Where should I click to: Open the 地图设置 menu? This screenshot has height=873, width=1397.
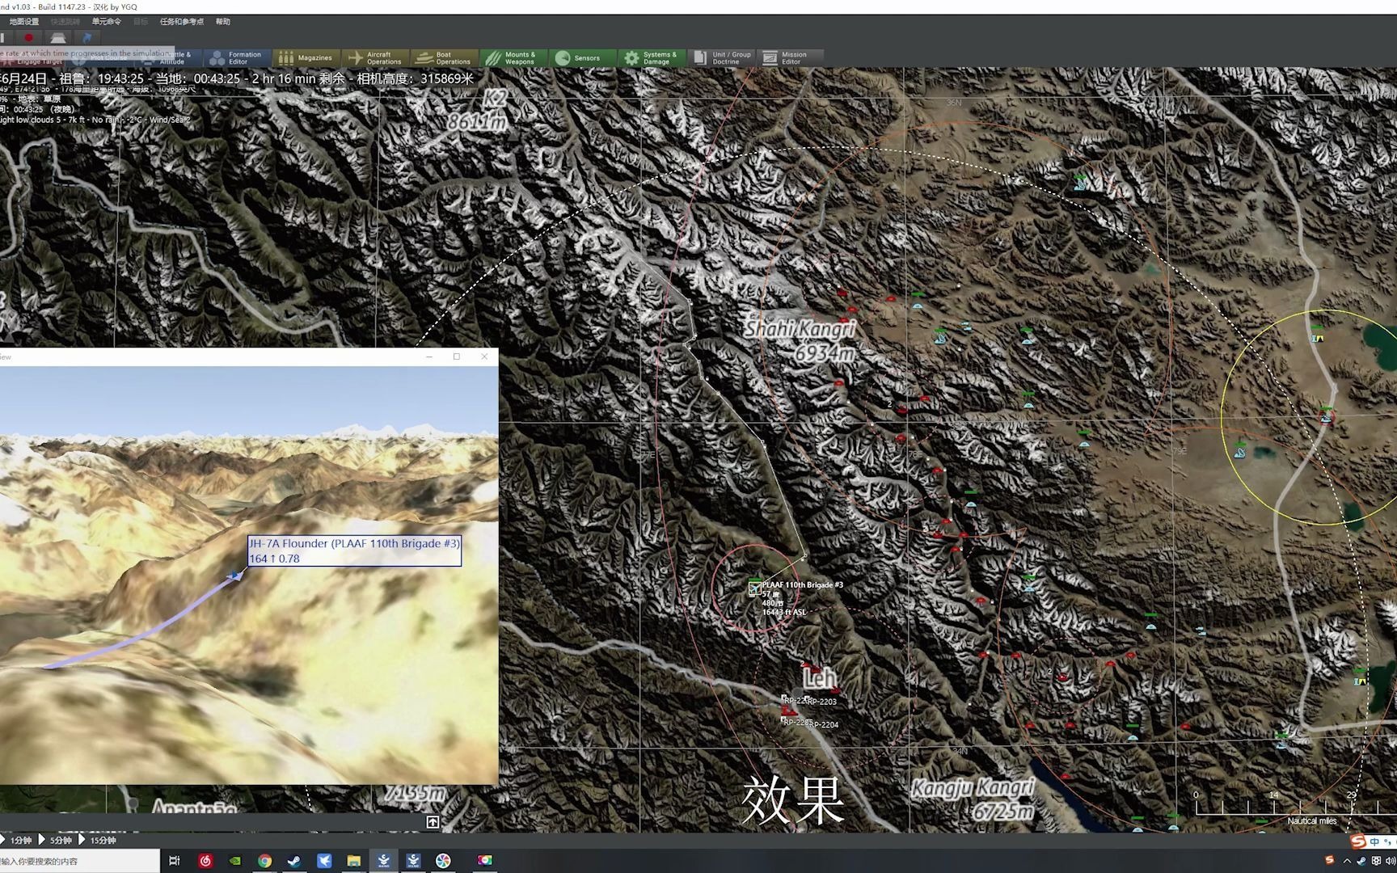point(24,22)
